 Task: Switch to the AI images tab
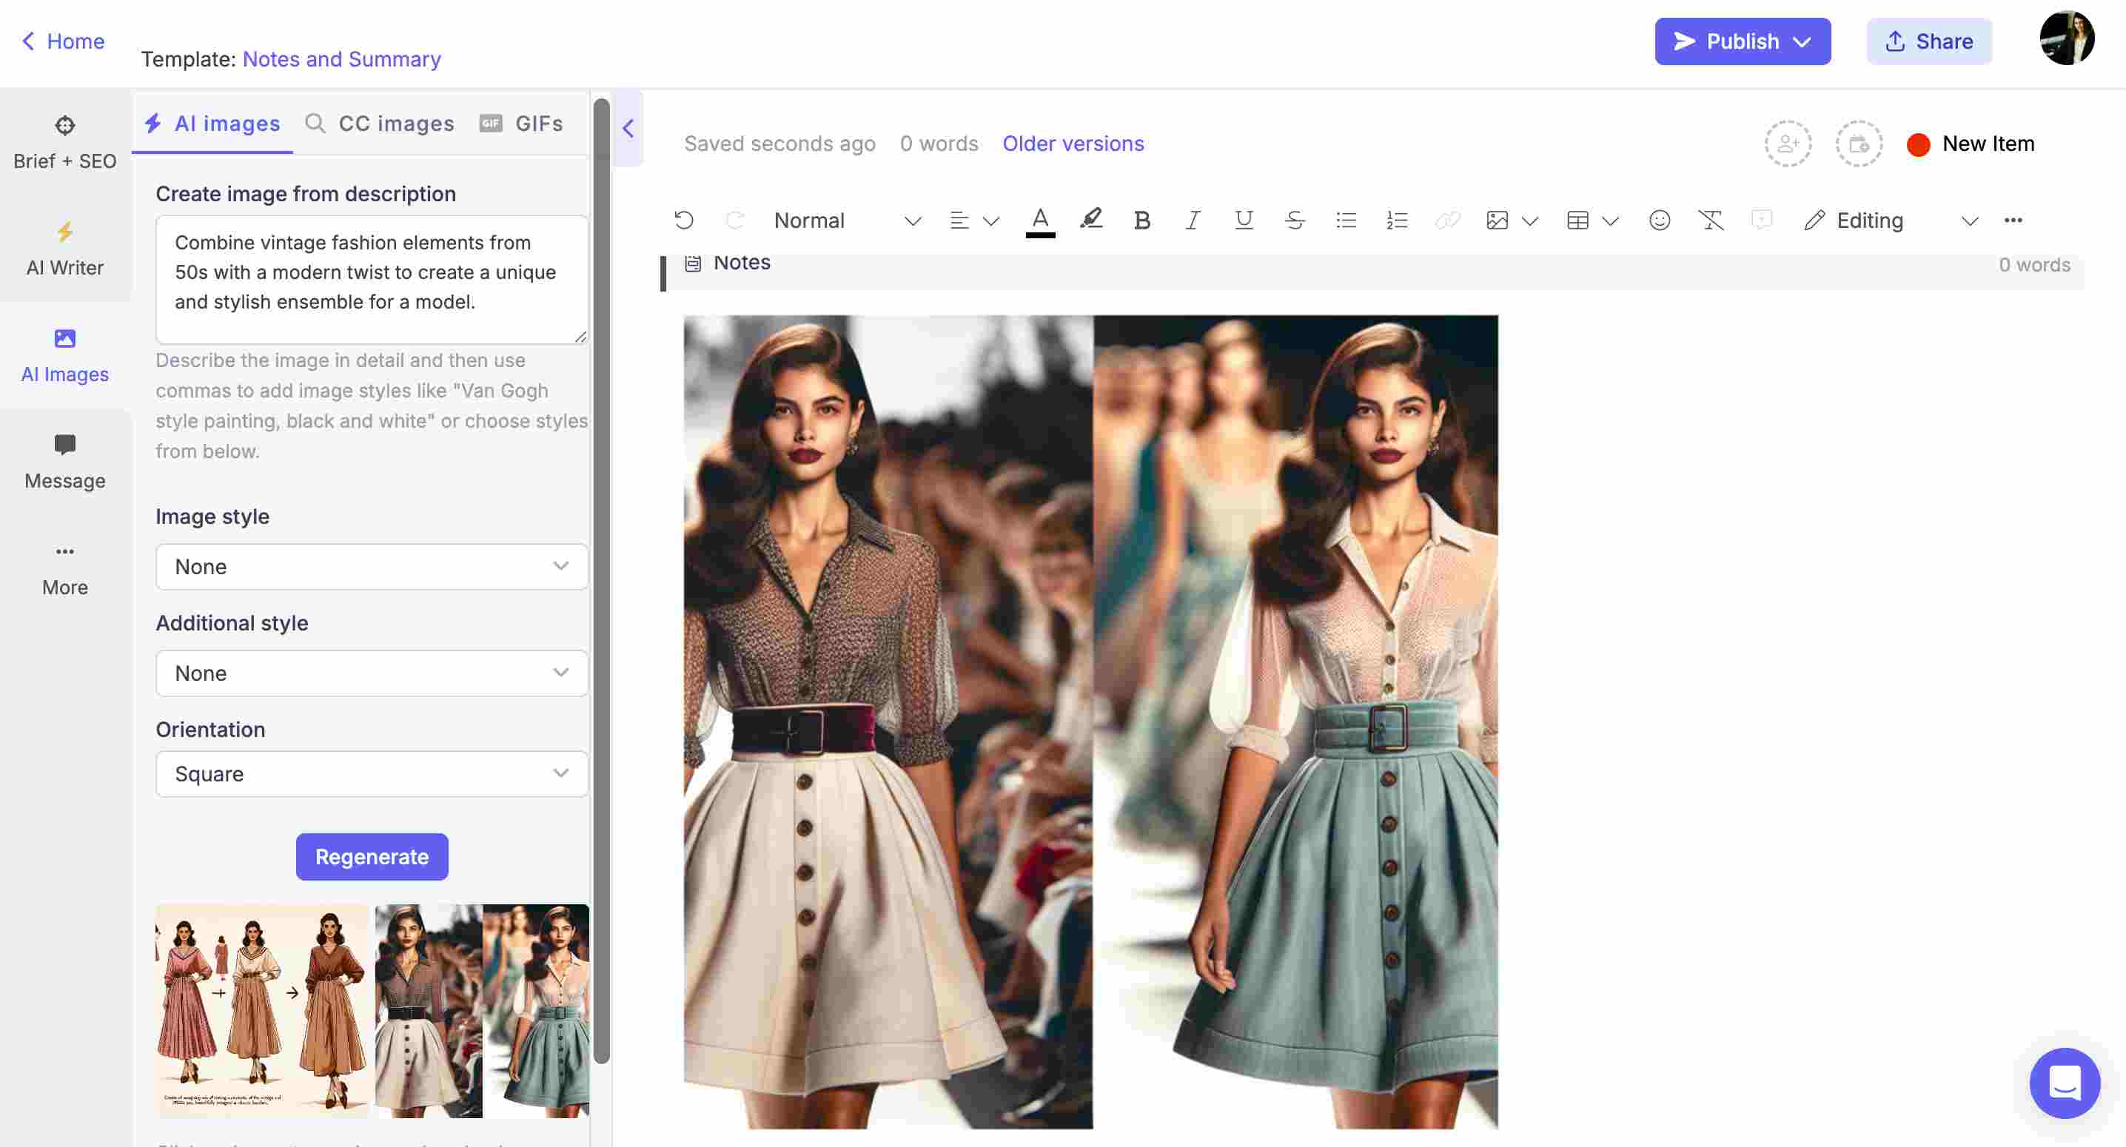(x=212, y=124)
